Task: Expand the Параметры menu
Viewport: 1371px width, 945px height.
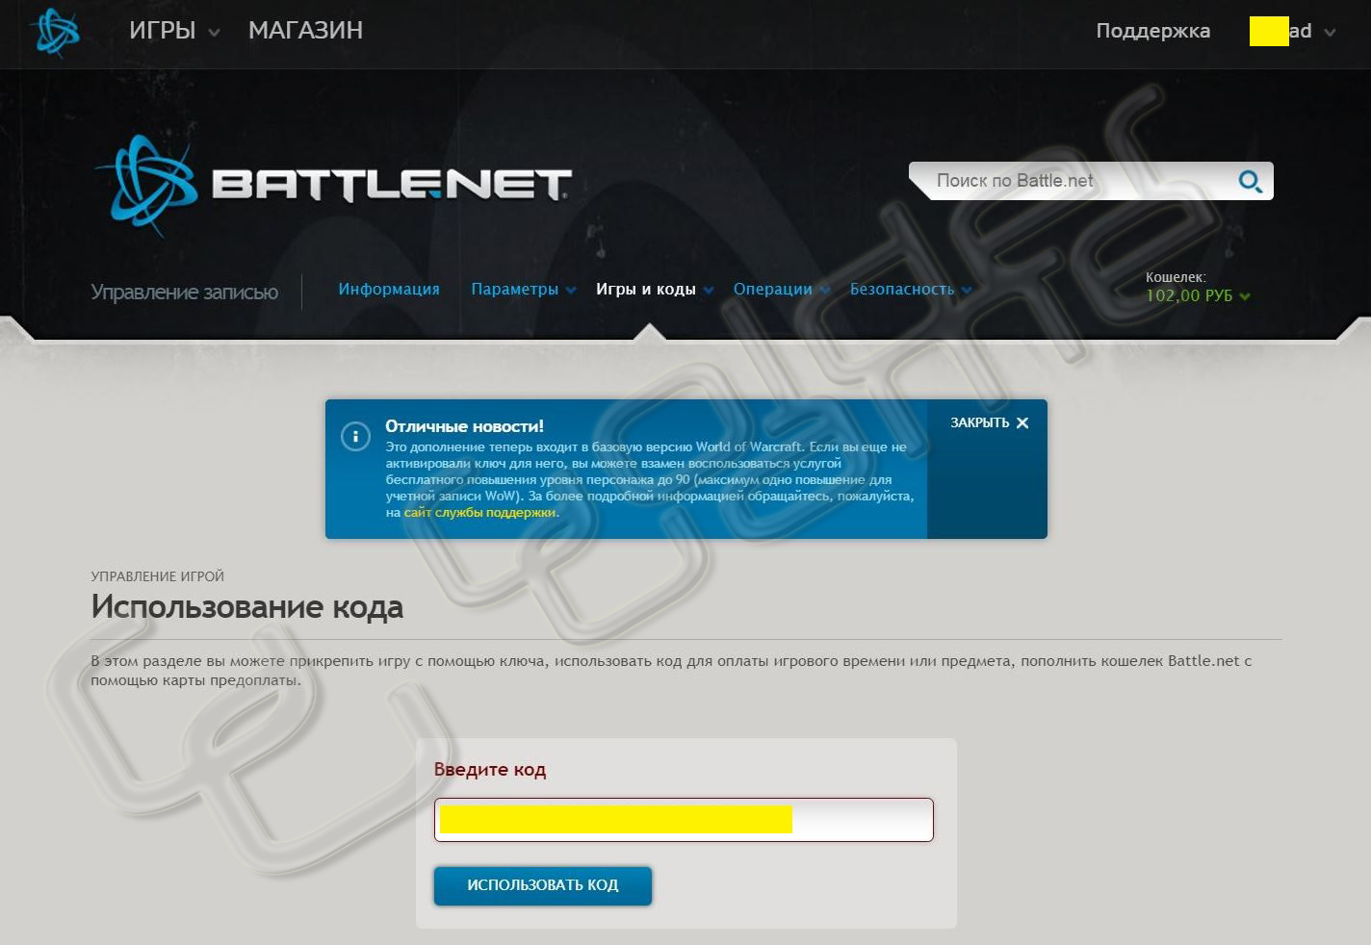Action: [523, 289]
